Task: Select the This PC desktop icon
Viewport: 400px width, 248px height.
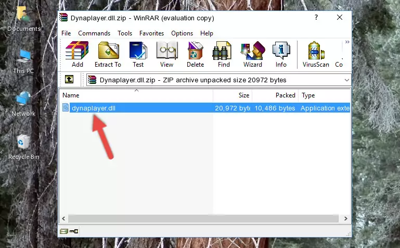Action: click(23, 61)
